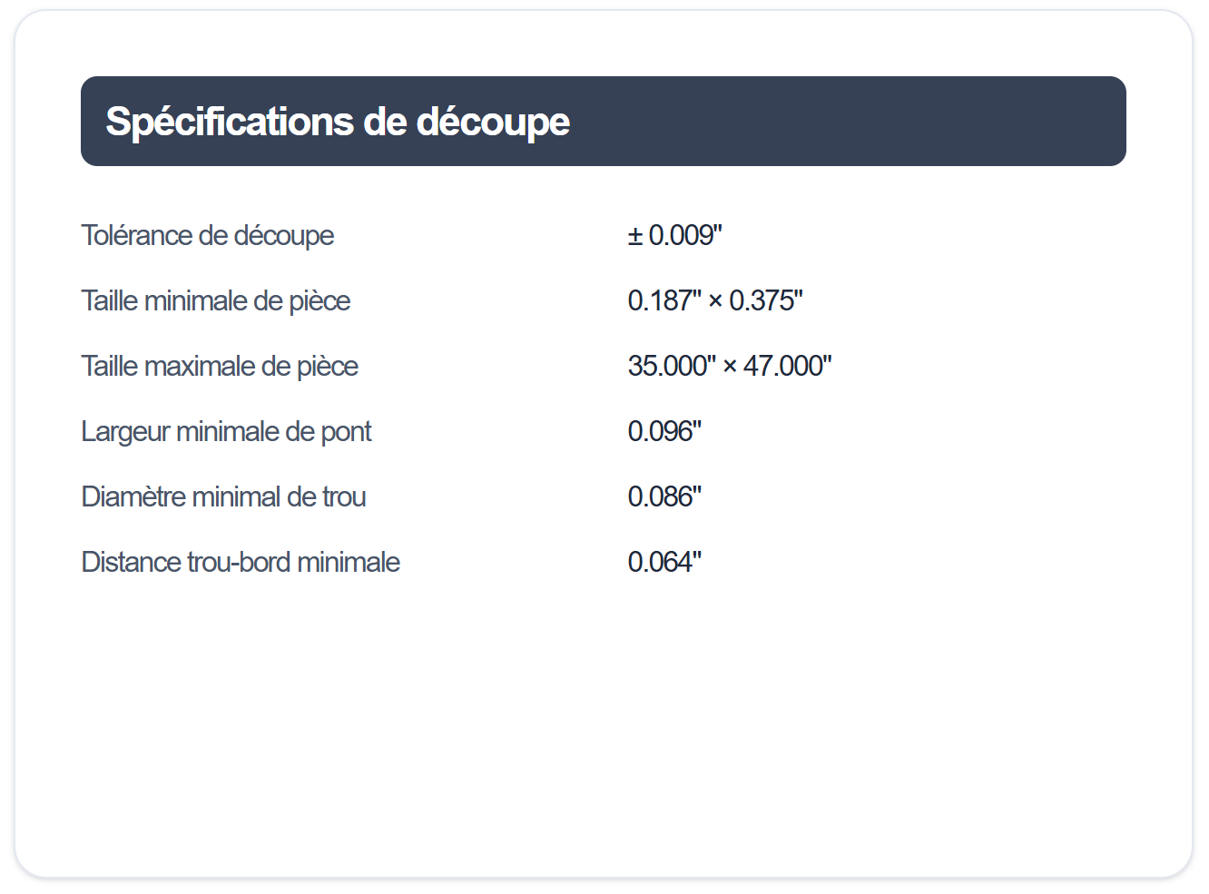Click the word 'Spécifications' in the header
The width and height of the screenshot is (1209, 894).
(x=229, y=122)
